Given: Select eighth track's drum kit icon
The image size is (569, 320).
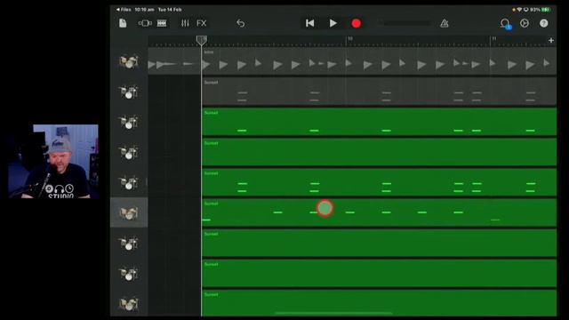Looking at the screenshot, I should point(128,274).
